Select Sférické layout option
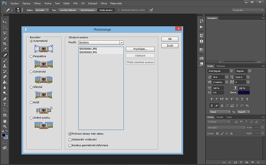The image size is (266, 165). point(31,87)
